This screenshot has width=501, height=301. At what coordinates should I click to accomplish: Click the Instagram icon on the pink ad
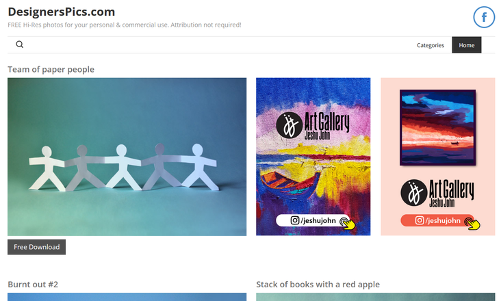[420, 220]
